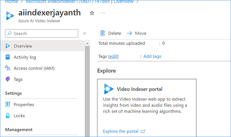Click the Move button label

click(x=141, y=33)
